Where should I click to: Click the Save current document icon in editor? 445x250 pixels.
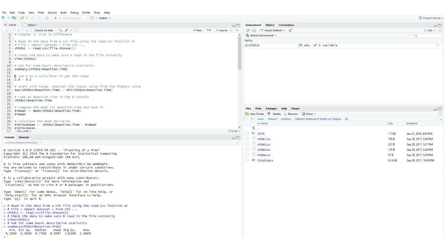tap(27, 30)
